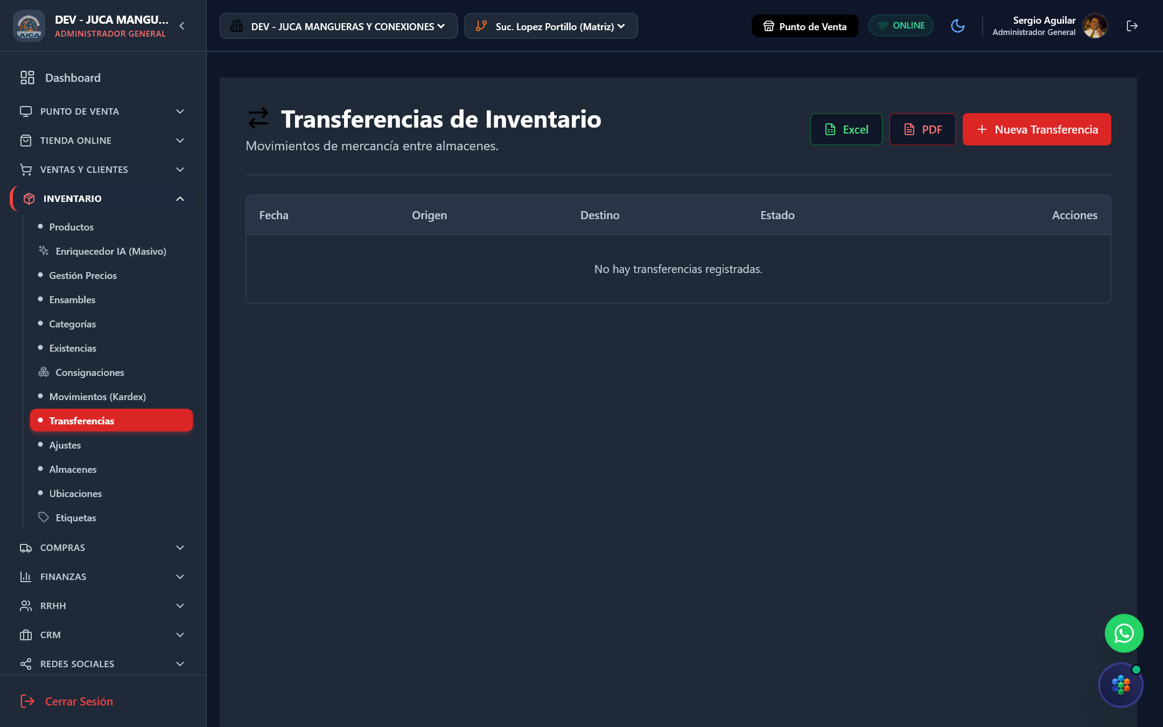1163x727 pixels.
Task: Open Productos in the inventory menu
Action: [111, 227]
